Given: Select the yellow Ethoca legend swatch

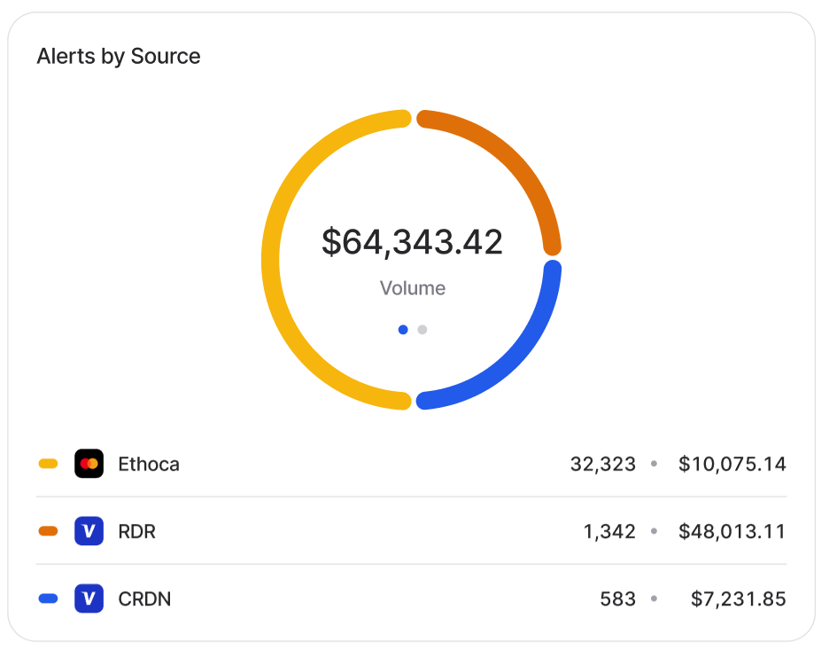Looking at the screenshot, I should pos(48,464).
